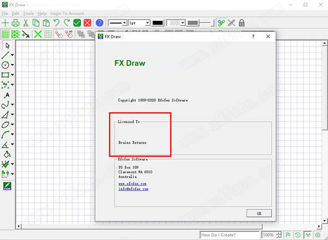Select the arrow pointer tool
This screenshot has height=240, width=328.
tap(7, 45)
